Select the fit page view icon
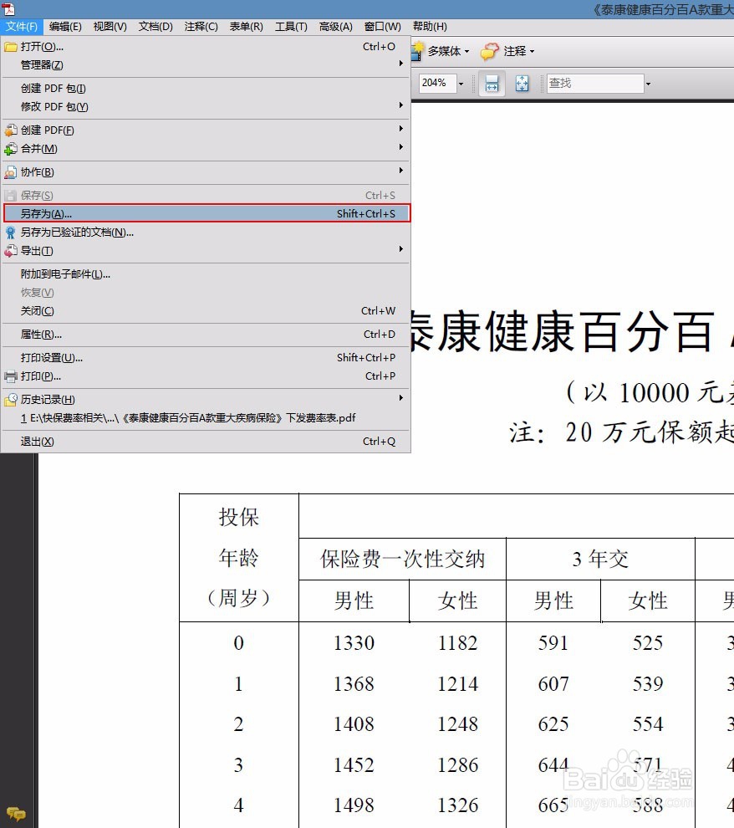 tap(522, 84)
